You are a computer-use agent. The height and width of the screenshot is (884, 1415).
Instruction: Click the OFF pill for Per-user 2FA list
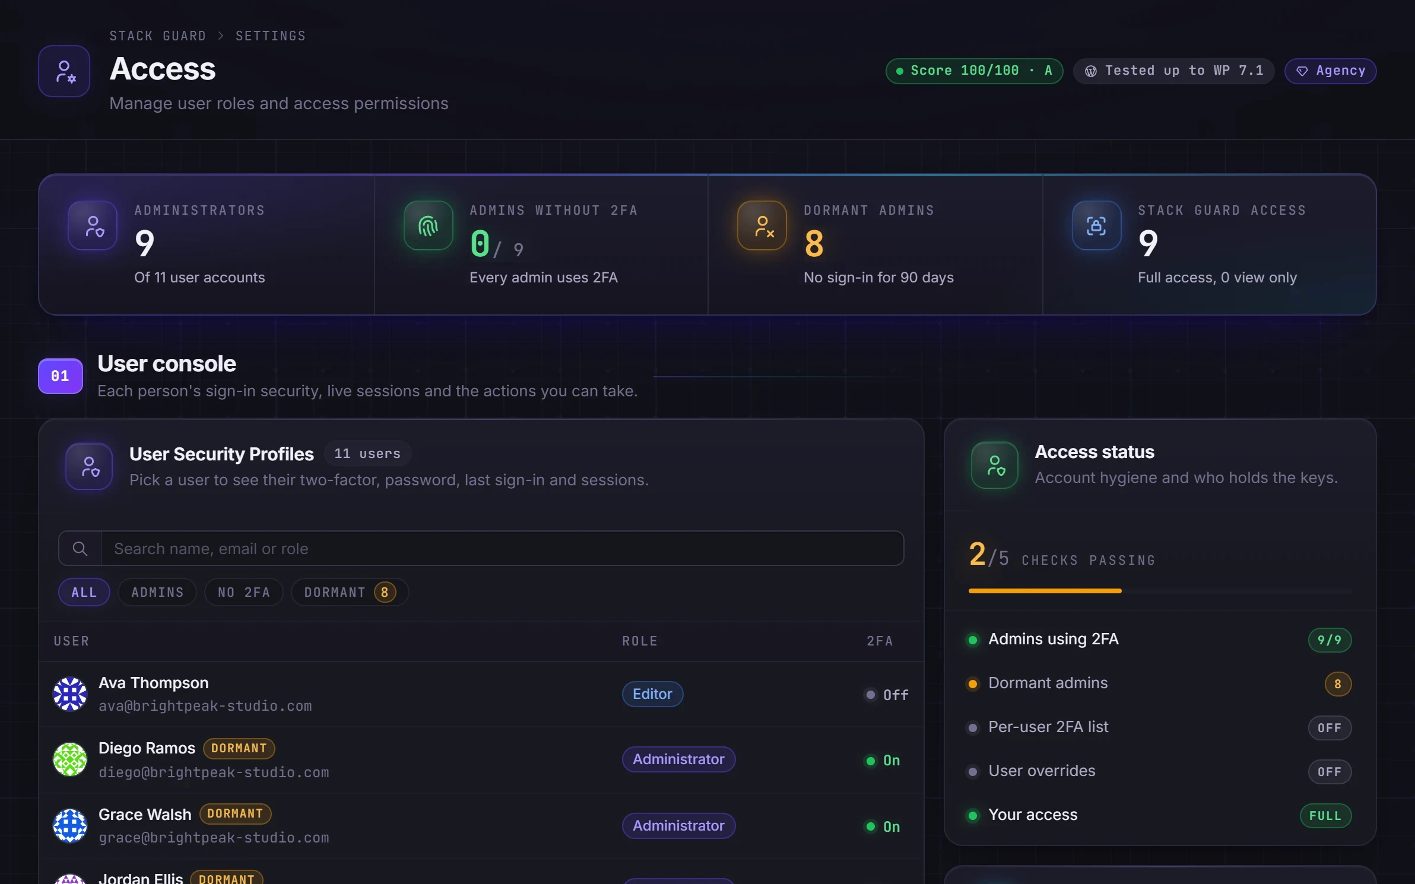point(1330,728)
